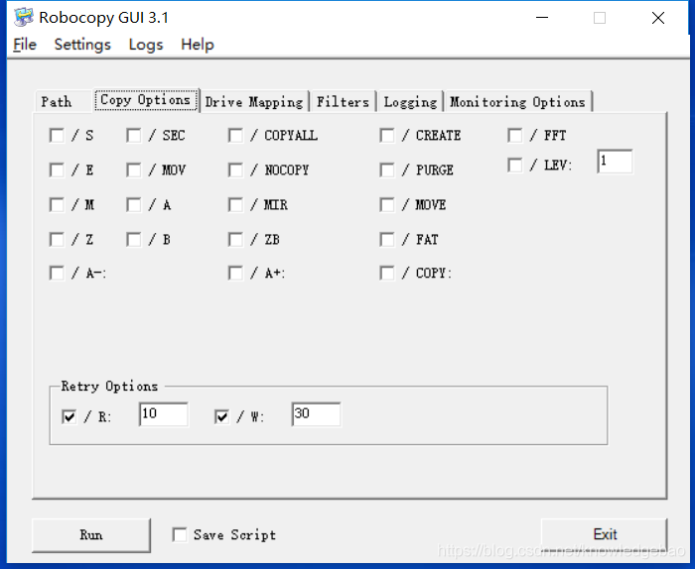Enable the /MIR mirror checkbox
Image resolution: width=695 pixels, height=569 pixels.
coord(235,205)
